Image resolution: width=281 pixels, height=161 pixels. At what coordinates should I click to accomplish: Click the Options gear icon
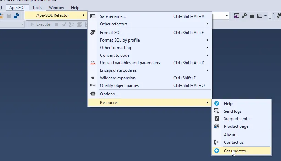93,94
